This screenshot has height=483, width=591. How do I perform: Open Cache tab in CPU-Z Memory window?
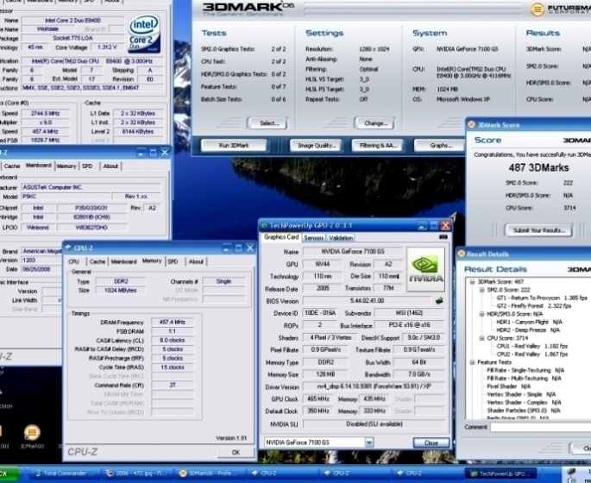point(97,261)
